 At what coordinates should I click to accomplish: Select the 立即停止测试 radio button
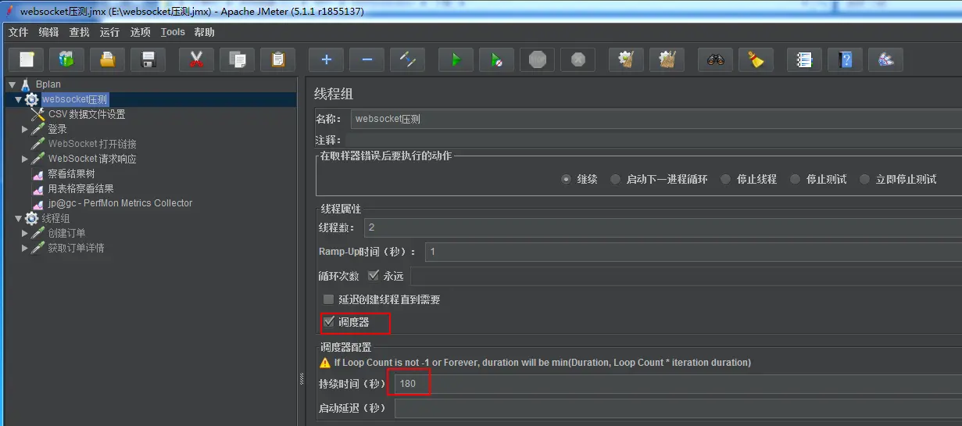pos(864,179)
